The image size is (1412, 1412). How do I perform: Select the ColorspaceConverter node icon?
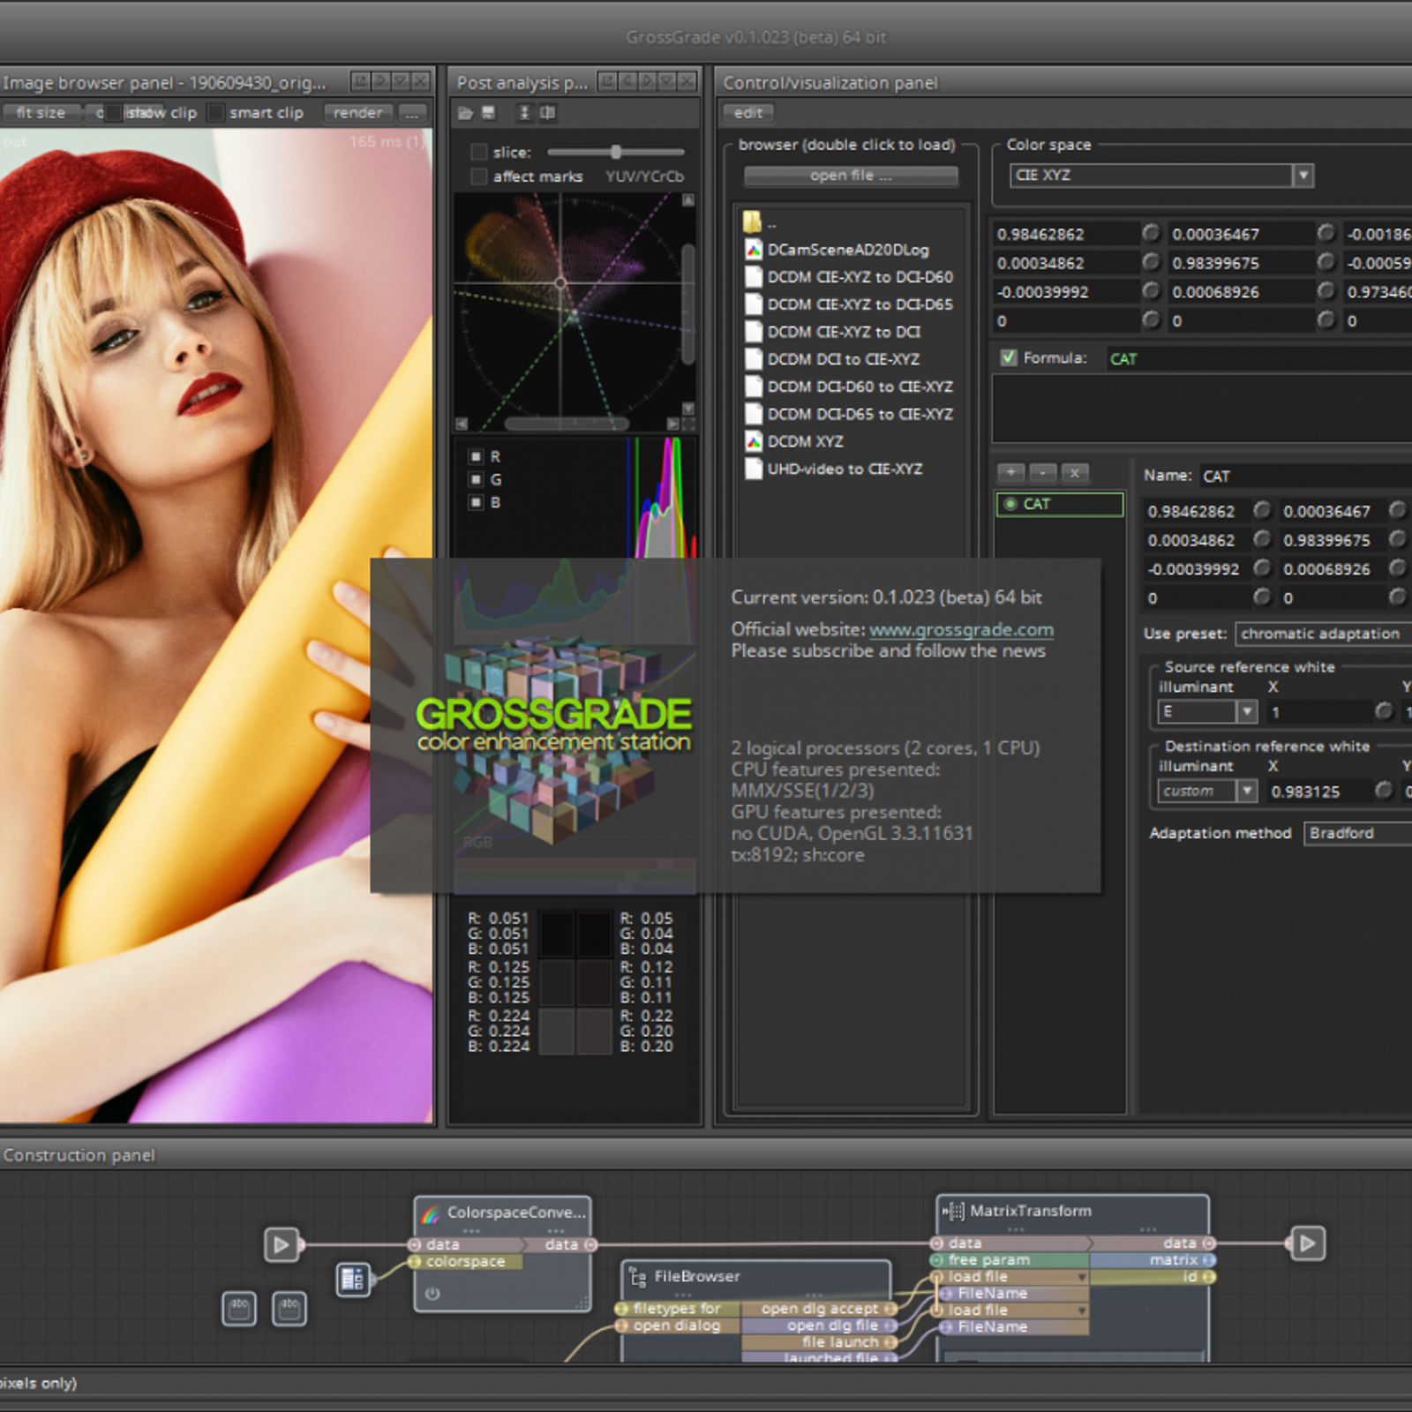[x=431, y=1213]
